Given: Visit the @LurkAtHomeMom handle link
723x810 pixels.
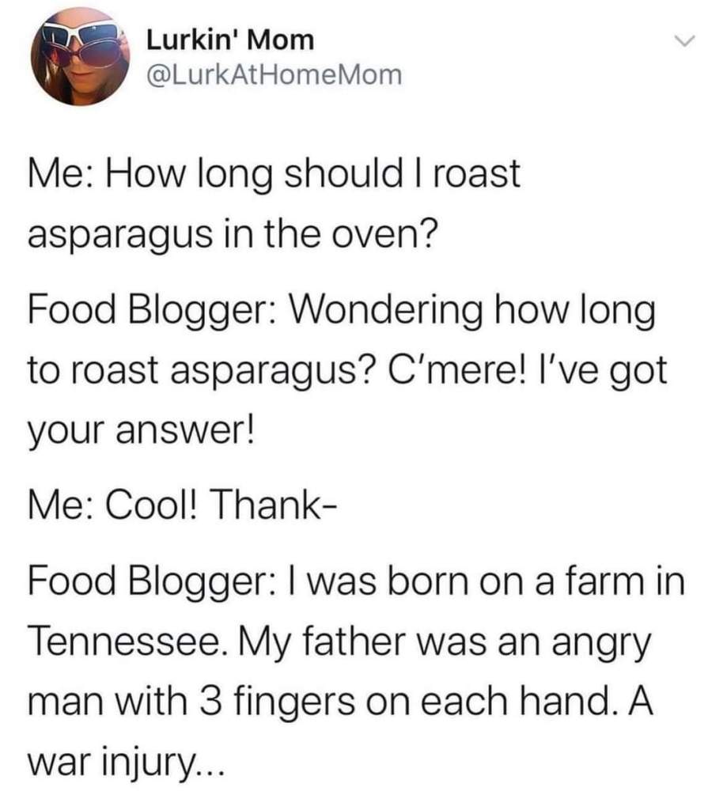Looking at the screenshot, I should (x=274, y=75).
